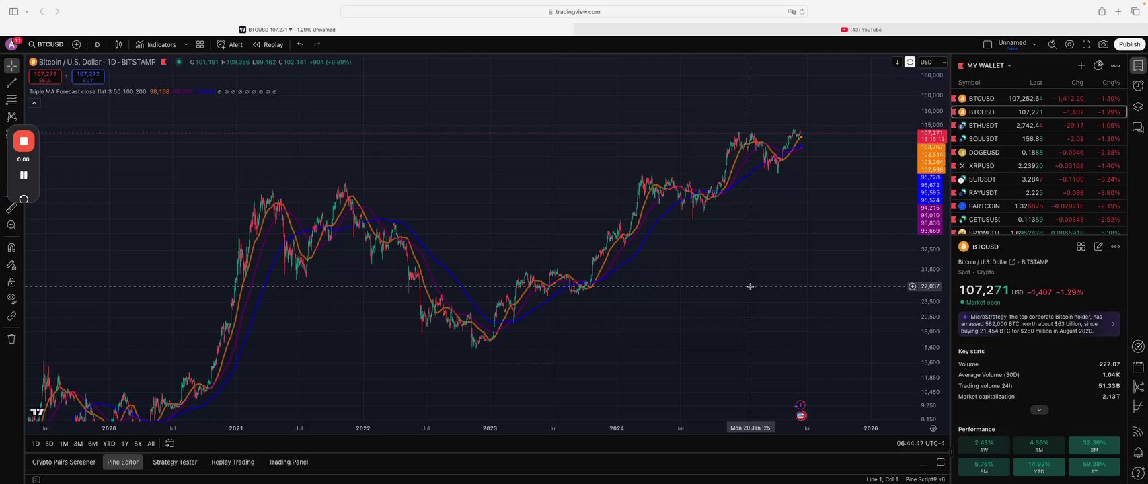Select the 3M date range
This screenshot has width=1148, height=484.
(x=78, y=444)
